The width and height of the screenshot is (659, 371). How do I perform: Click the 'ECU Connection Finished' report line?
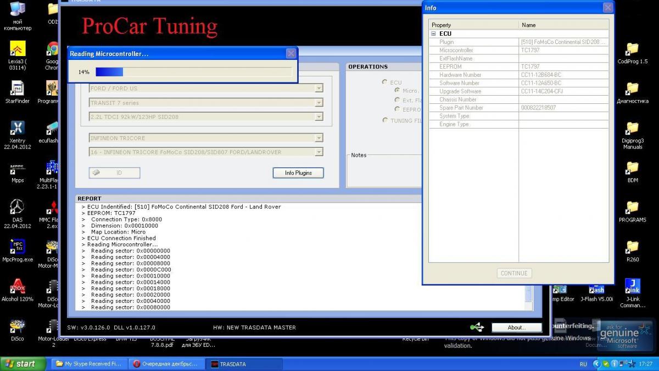pos(121,239)
